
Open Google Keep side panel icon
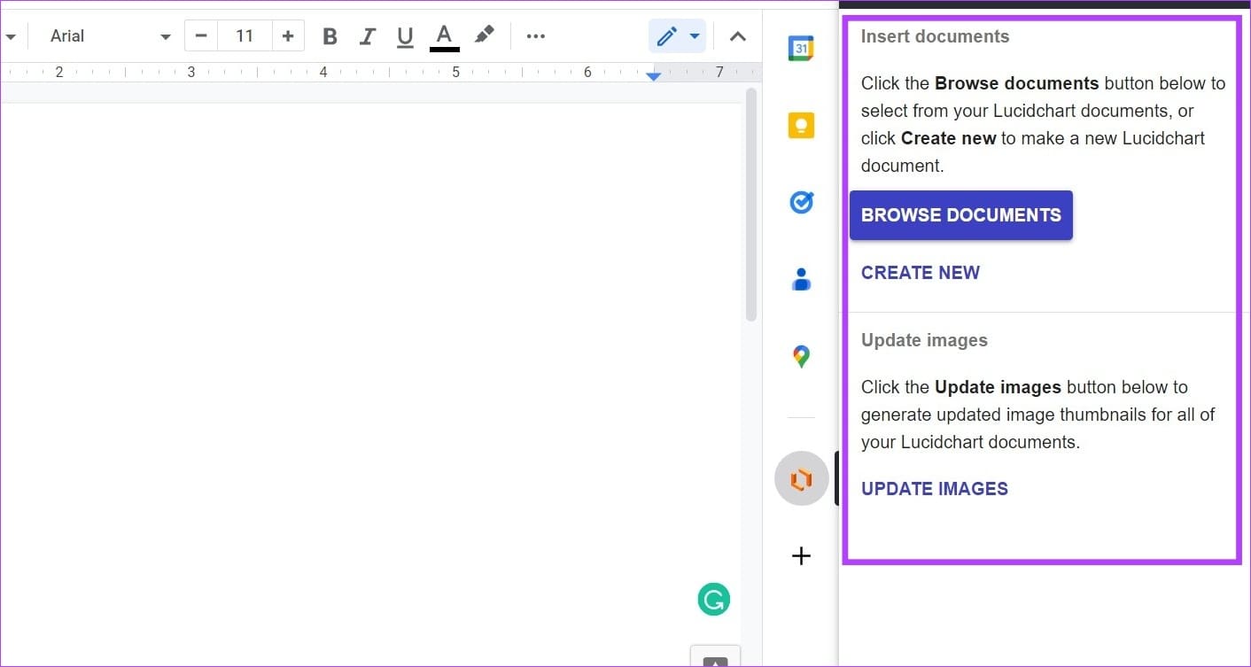pyautogui.click(x=801, y=126)
